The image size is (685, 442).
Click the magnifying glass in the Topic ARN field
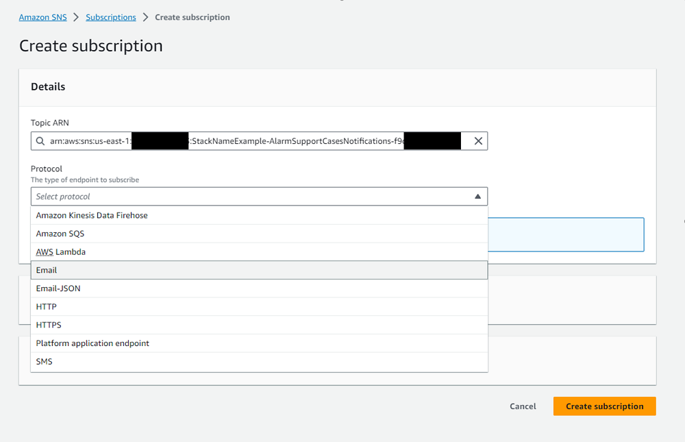(x=40, y=140)
